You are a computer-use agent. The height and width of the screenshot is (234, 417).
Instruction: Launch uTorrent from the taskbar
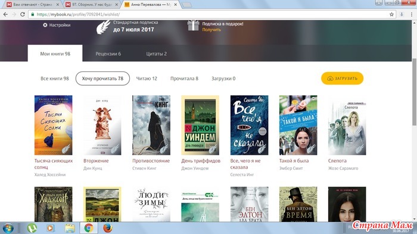pyautogui.click(x=32, y=228)
